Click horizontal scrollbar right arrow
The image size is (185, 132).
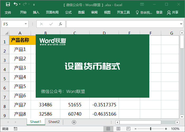177,122
